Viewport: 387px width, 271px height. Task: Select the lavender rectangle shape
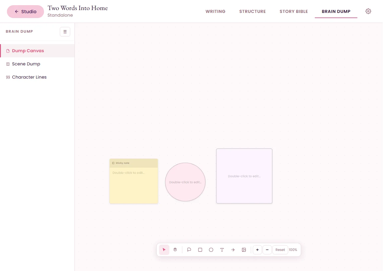pos(244,176)
